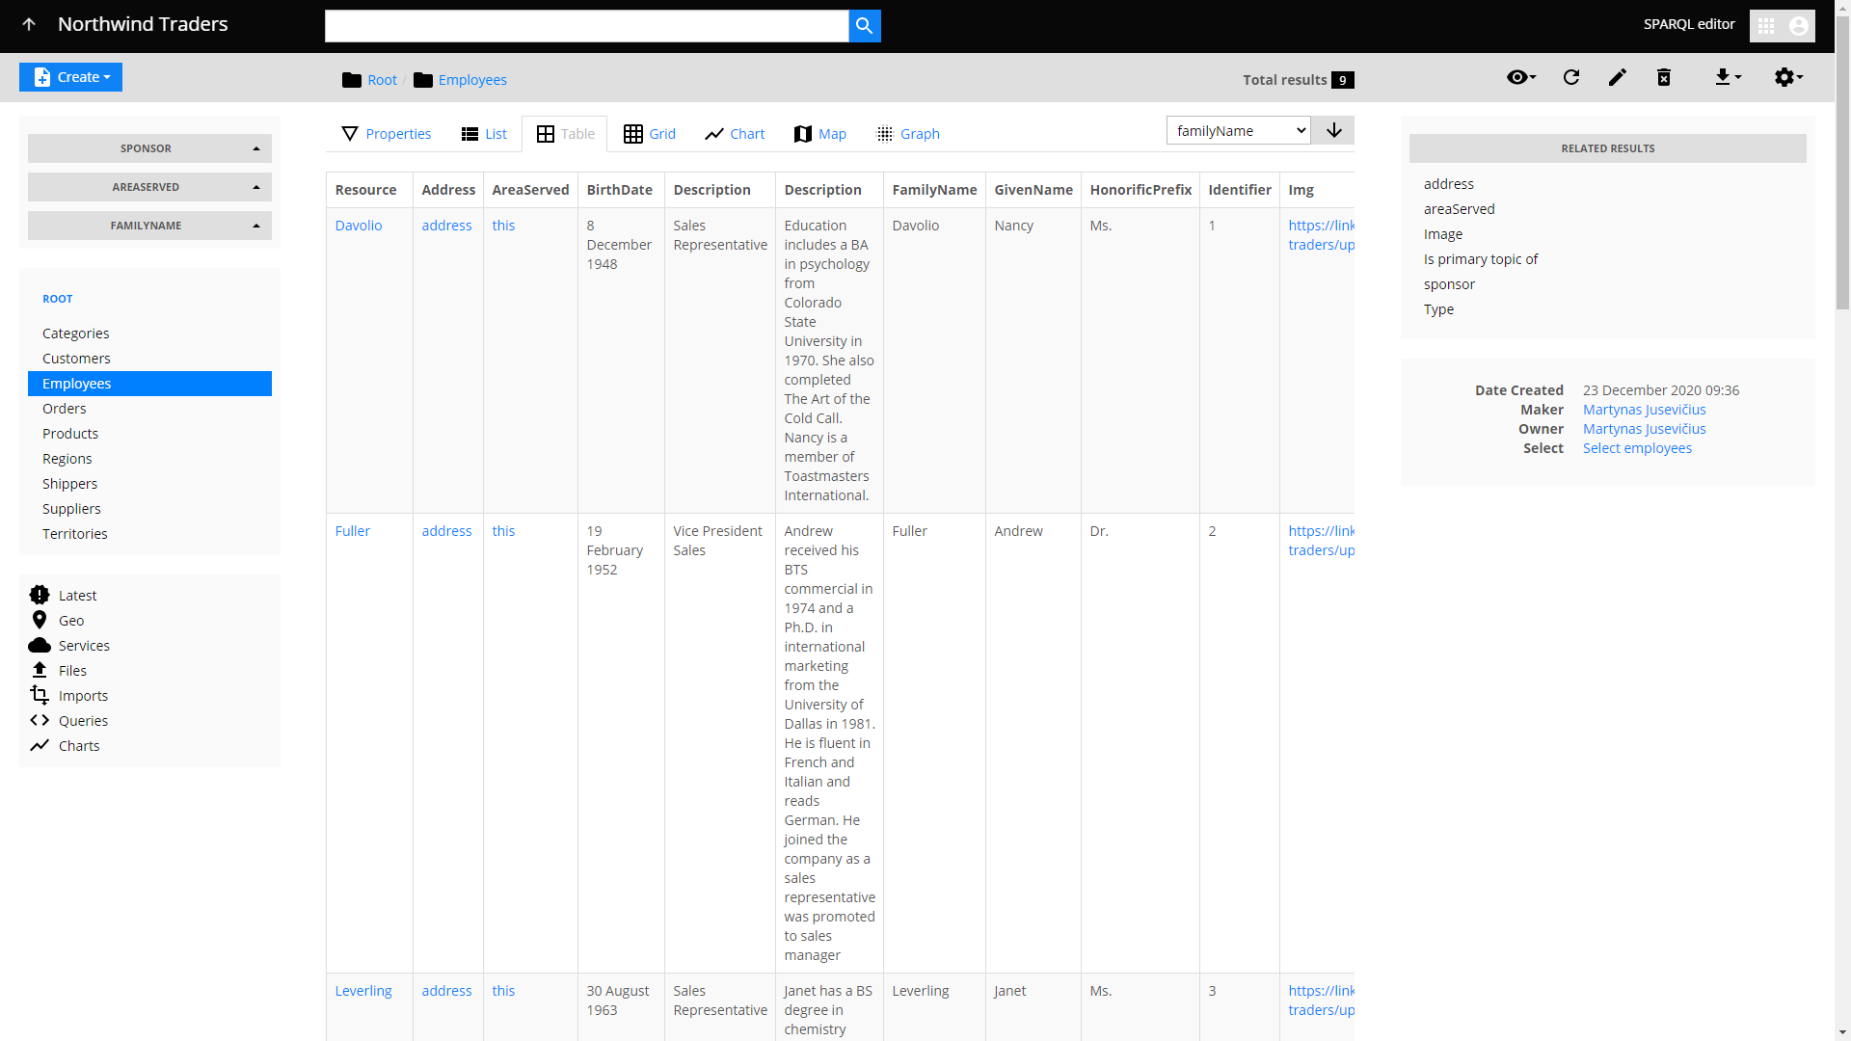Open the Davolio resource link
Image resolution: width=1851 pixels, height=1041 pixels.
pyautogui.click(x=359, y=226)
